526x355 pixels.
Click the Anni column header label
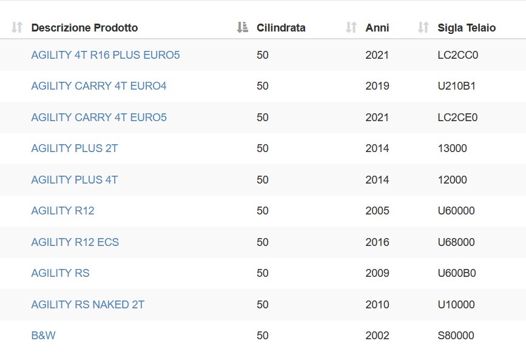[x=377, y=27]
